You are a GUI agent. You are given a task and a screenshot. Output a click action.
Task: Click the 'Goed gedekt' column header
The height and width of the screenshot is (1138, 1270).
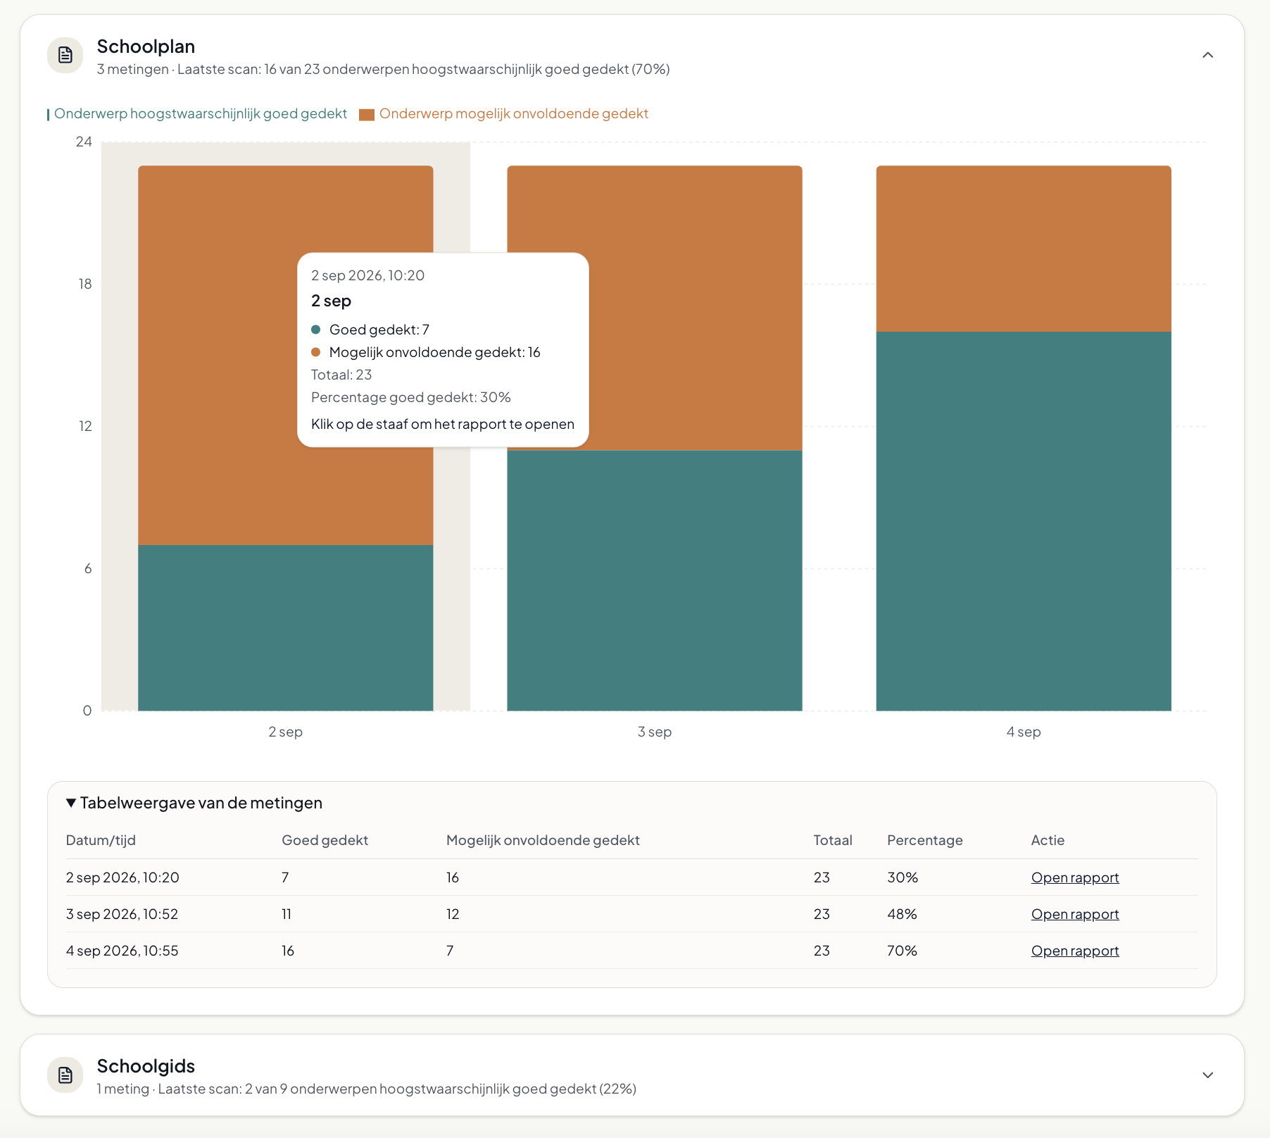(x=325, y=840)
